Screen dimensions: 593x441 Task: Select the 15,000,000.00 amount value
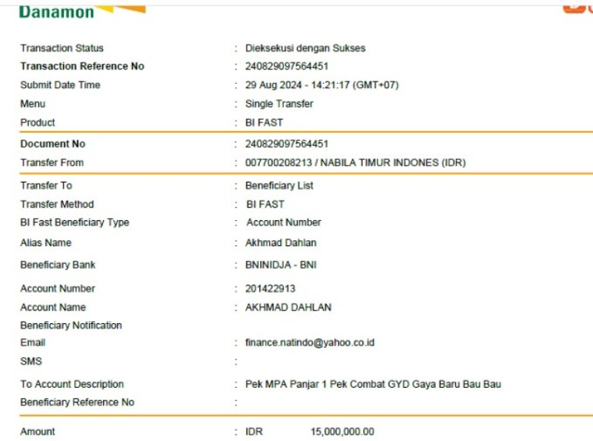pyautogui.click(x=342, y=431)
